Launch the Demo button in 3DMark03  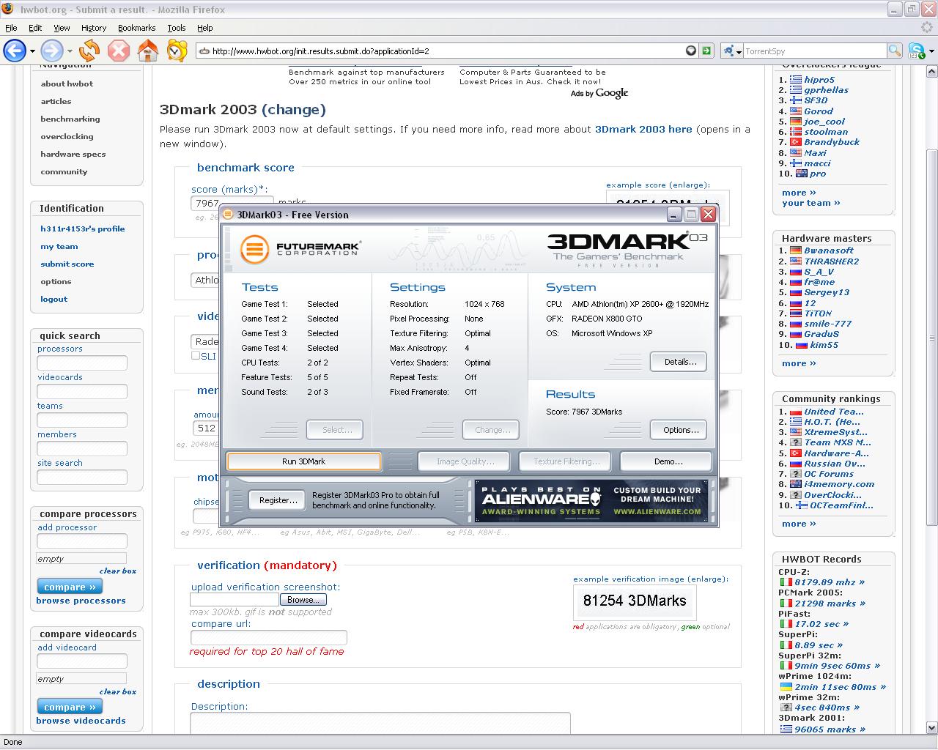click(668, 461)
